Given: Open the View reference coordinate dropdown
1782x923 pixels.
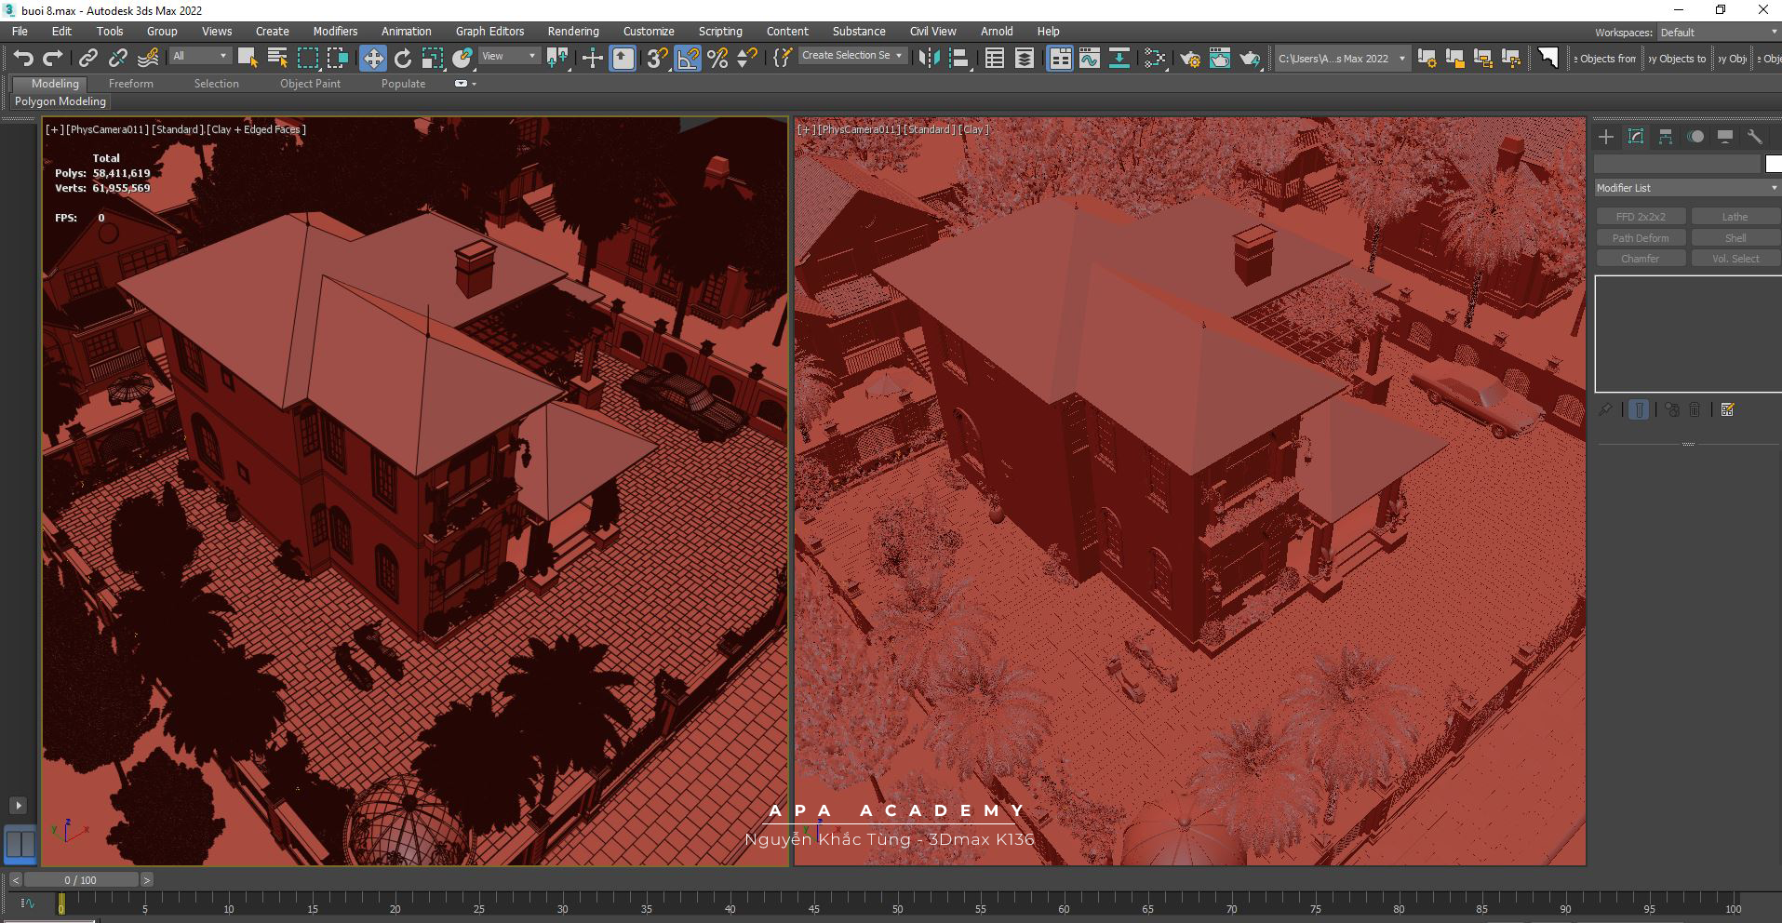Looking at the screenshot, I should click(508, 57).
